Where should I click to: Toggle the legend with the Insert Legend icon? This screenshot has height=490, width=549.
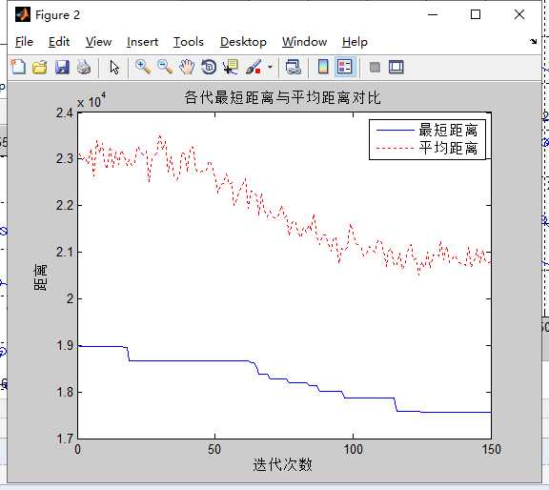[x=345, y=67]
